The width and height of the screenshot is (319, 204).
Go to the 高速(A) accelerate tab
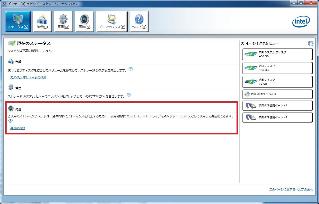click(x=84, y=22)
